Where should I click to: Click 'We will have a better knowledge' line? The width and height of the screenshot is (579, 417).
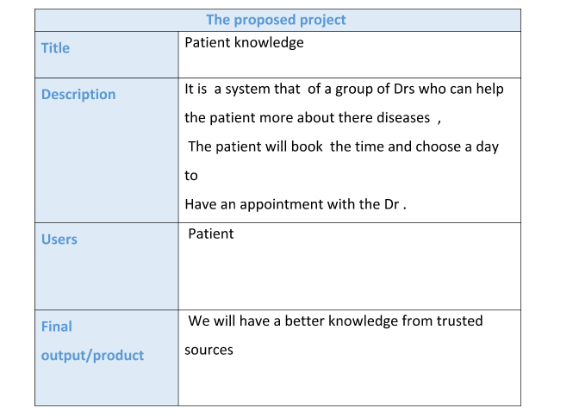(x=335, y=321)
